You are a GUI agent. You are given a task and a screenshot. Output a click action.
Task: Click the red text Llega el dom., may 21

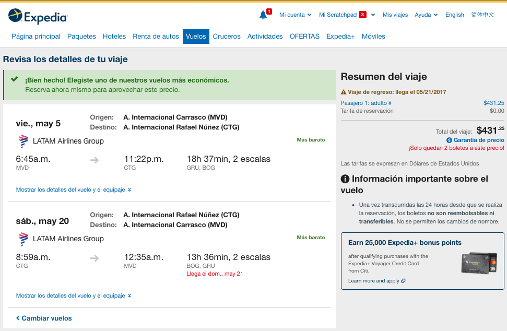(x=215, y=274)
